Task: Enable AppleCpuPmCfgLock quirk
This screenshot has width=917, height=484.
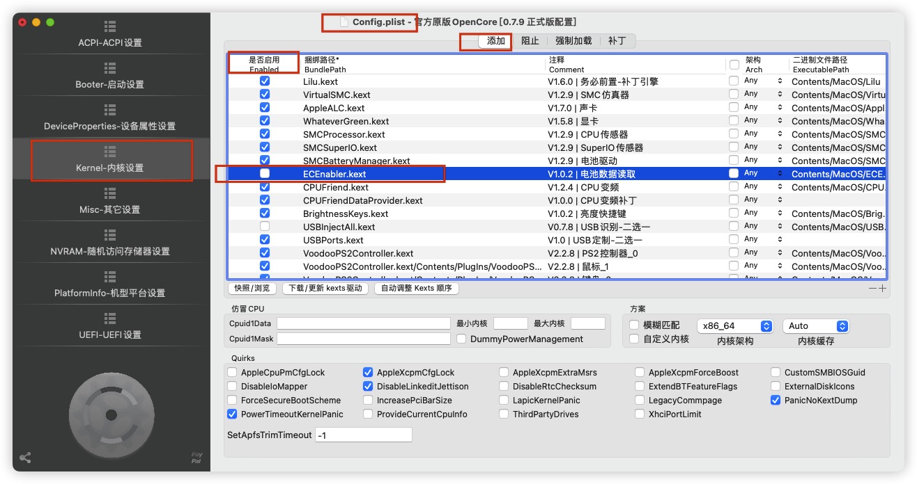Action: pyautogui.click(x=232, y=372)
